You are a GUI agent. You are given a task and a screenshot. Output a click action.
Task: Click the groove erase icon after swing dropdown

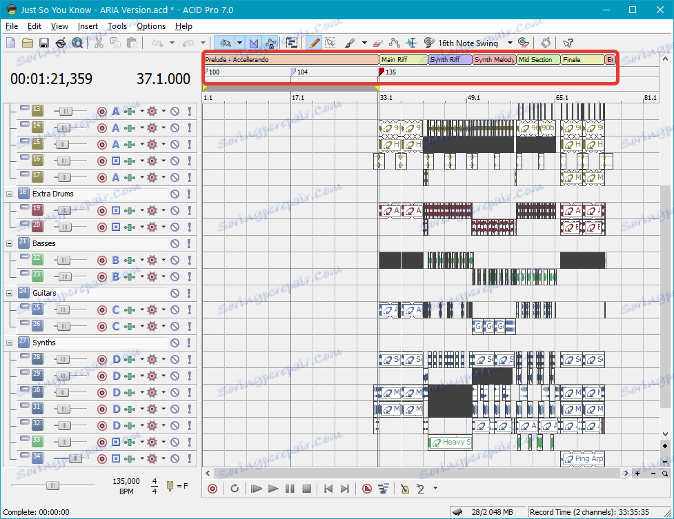pos(523,43)
